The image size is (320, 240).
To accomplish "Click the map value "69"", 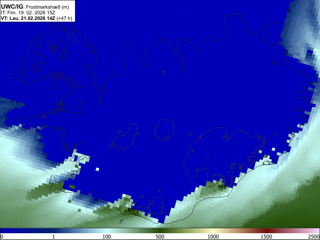I will click(265, 156).
